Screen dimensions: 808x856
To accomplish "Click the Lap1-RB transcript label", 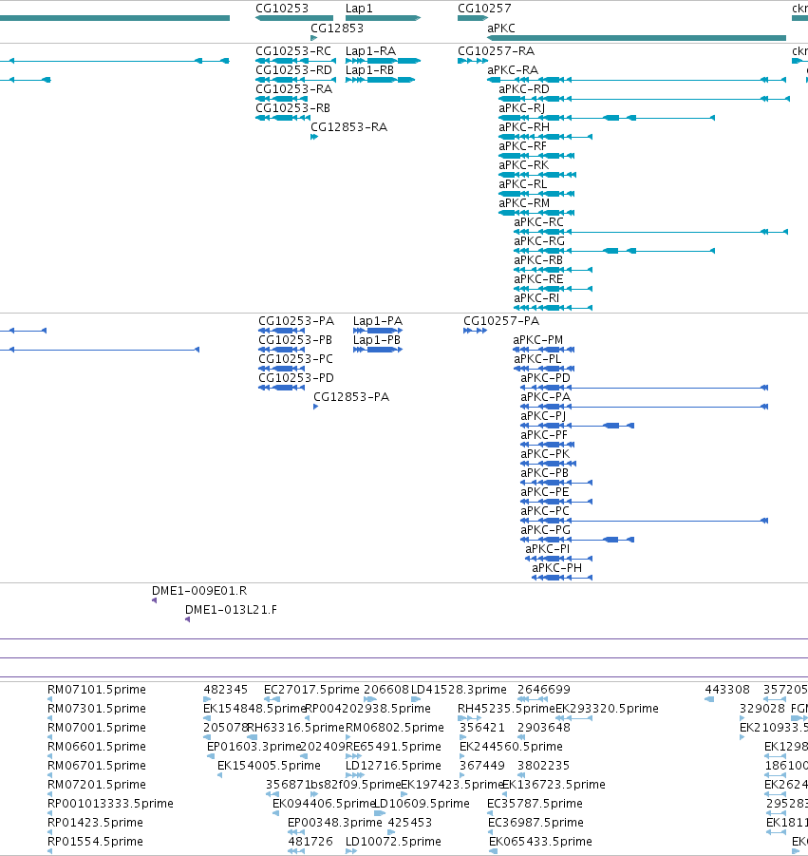I will [369, 70].
